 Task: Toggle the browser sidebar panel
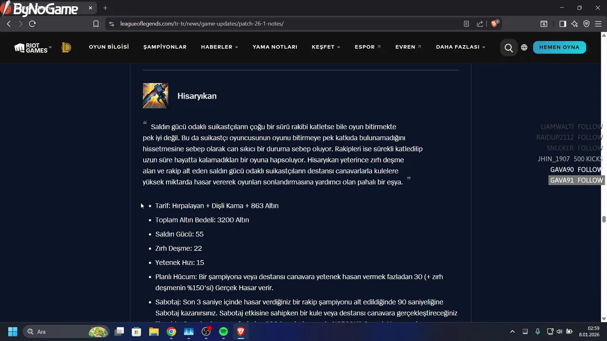click(562, 24)
